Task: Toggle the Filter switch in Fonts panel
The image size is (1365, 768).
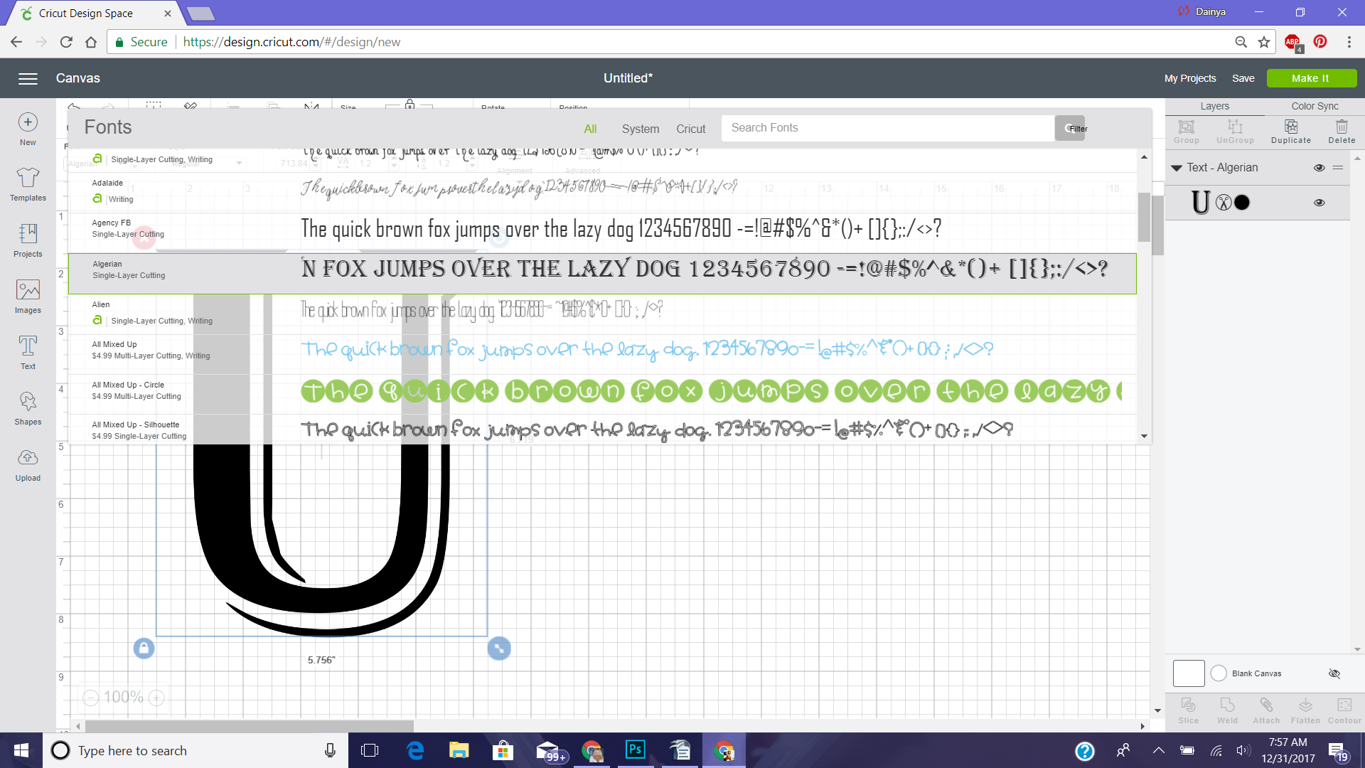Action: click(x=1070, y=128)
